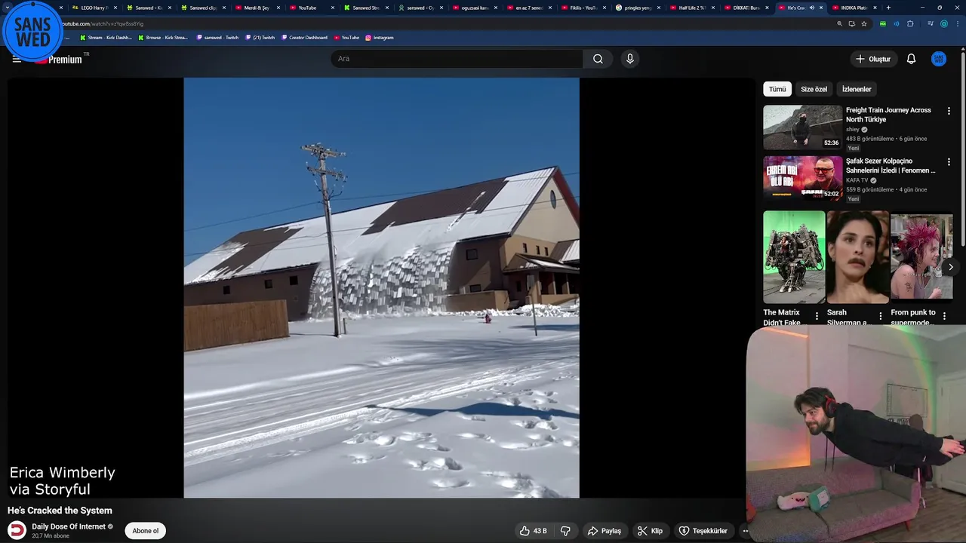Click the snowy barn video player
966x543 pixels.
(x=381, y=288)
